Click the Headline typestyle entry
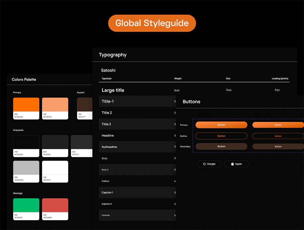 pyautogui.click(x=108, y=136)
